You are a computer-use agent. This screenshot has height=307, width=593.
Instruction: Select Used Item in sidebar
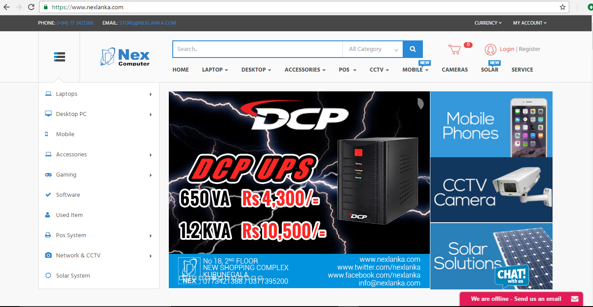(69, 215)
